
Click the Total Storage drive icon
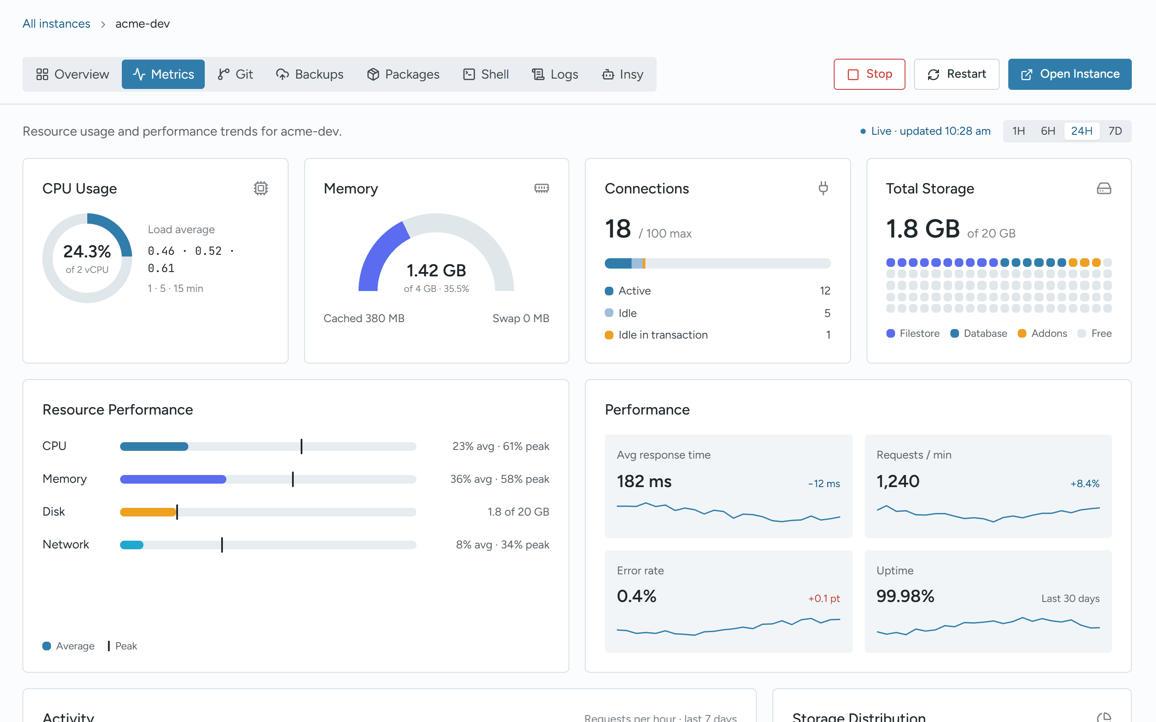pyautogui.click(x=1104, y=188)
